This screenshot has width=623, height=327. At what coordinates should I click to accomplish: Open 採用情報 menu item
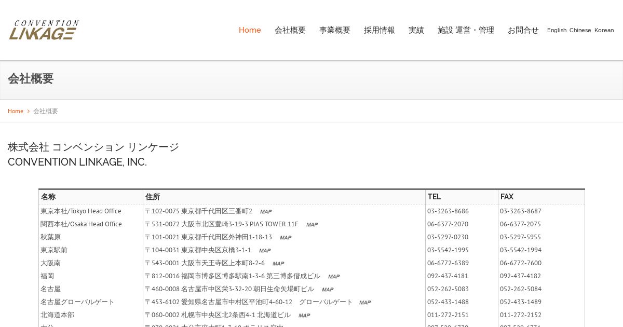click(380, 30)
